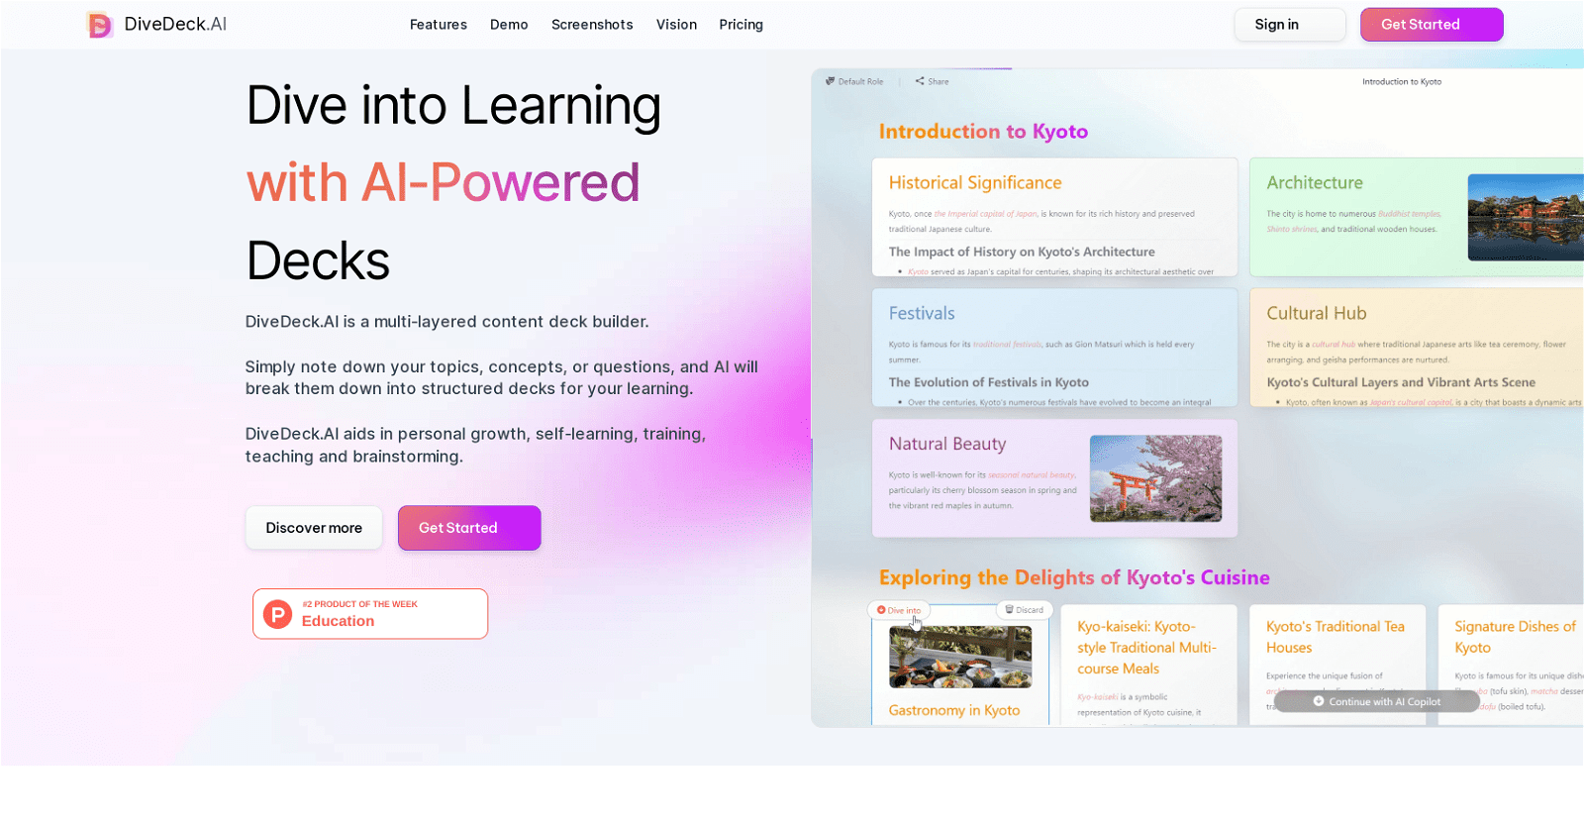This screenshot has width=1584, height=826.
Task: Click the Discard button on card
Action: [1024, 610]
